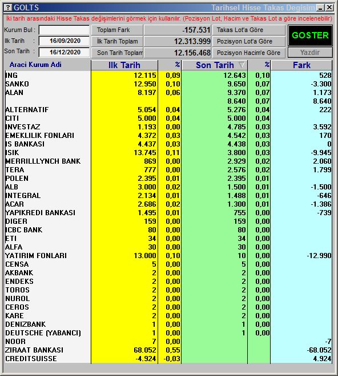338x376 pixels.
Task: Select the EMEKLILIK FONLARI row
Action: pyautogui.click(x=168, y=136)
